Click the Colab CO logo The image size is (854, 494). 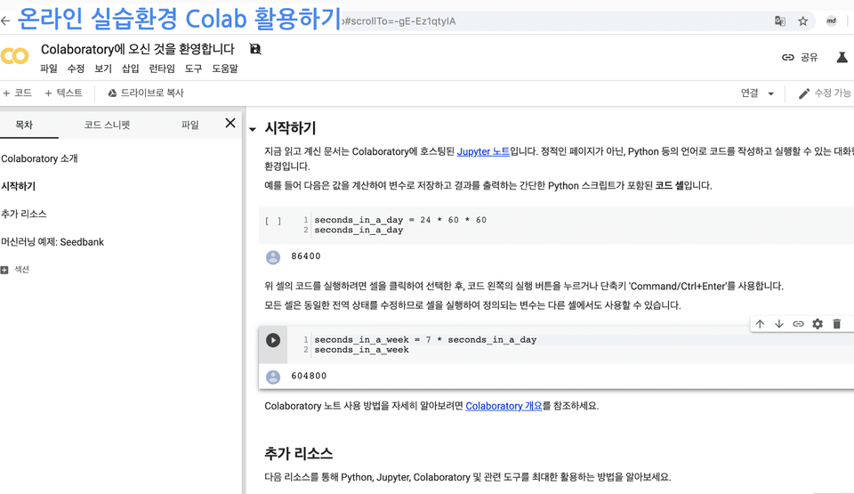tap(15, 55)
